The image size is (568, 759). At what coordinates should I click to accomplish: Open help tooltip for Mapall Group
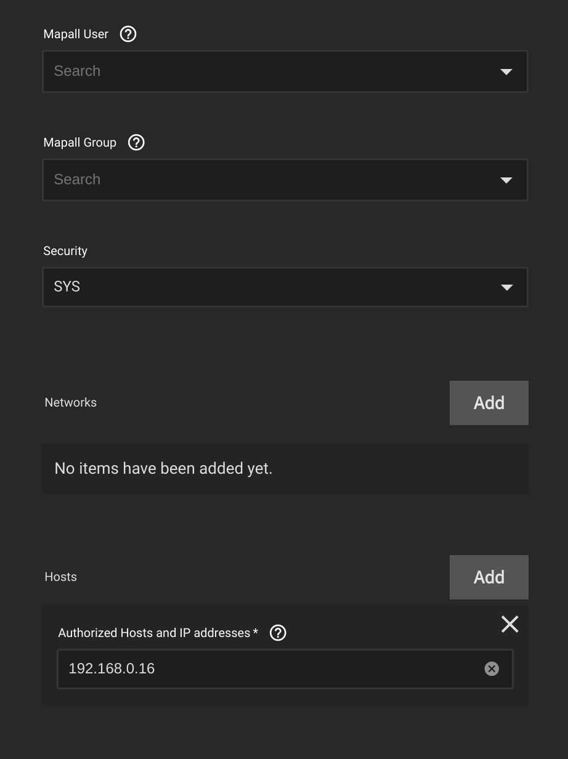[136, 142]
